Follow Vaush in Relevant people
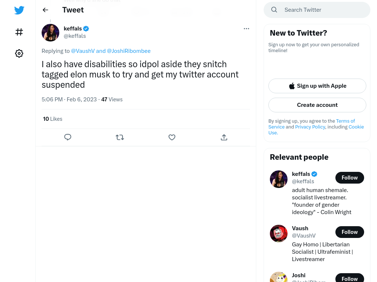Screen dimensions: 377x282 [350, 232]
